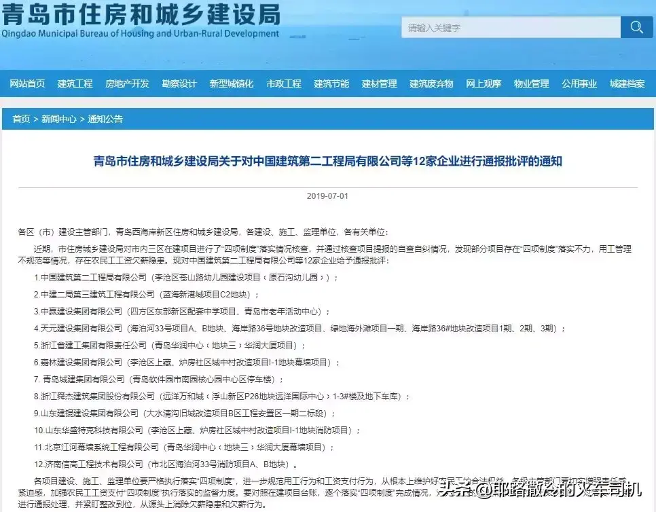Go to 建筑节能 section
This screenshot has height=512, width=656.
click(332, 84)
